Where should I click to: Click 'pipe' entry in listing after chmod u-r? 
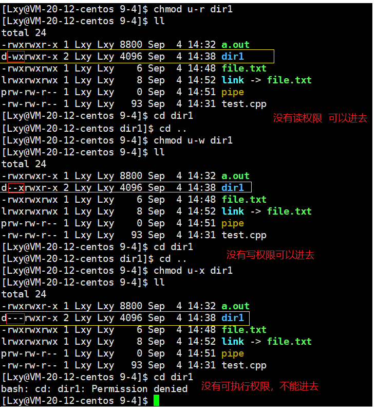click(x=233, y=93)
